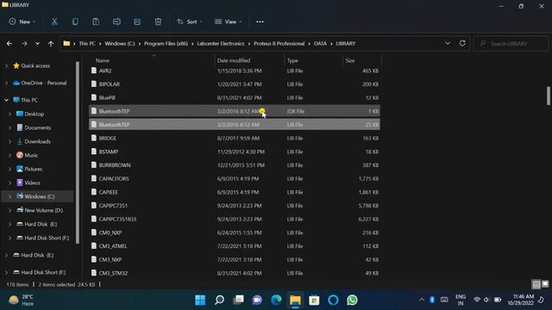Screen dimensions: 552x310
Task: Open Teams Chat from taskbar
Action: coord(257,300)
